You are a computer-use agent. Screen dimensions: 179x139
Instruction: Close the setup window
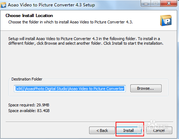(x=169, y=3)
